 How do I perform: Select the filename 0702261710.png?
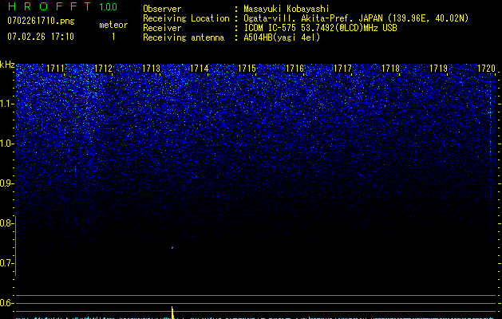(41, 21)
